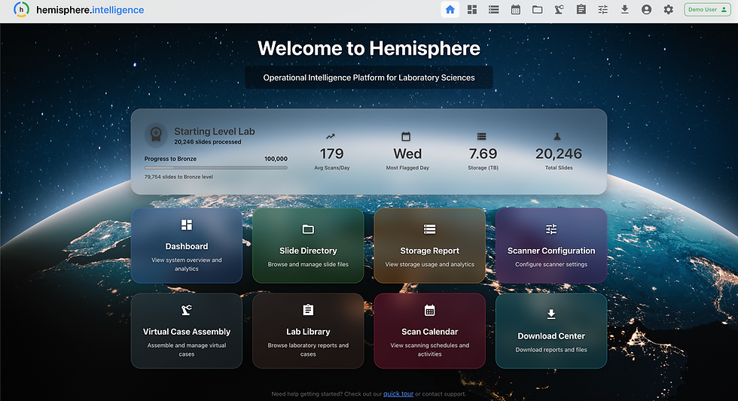Click the sliders icon in the Scanner Configuration card

[x=551, y=229]
